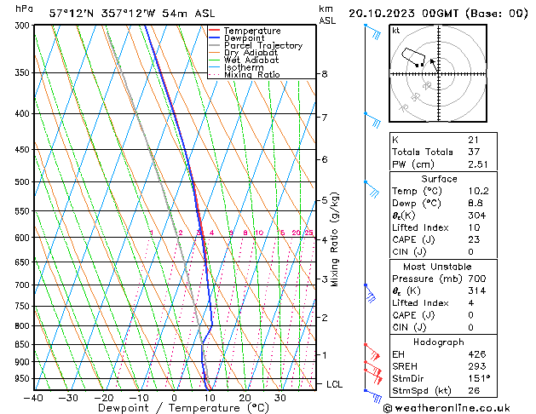536x414 pixels.
Task: Select the wind barb at 700 hPa
Action: point(370,293)
